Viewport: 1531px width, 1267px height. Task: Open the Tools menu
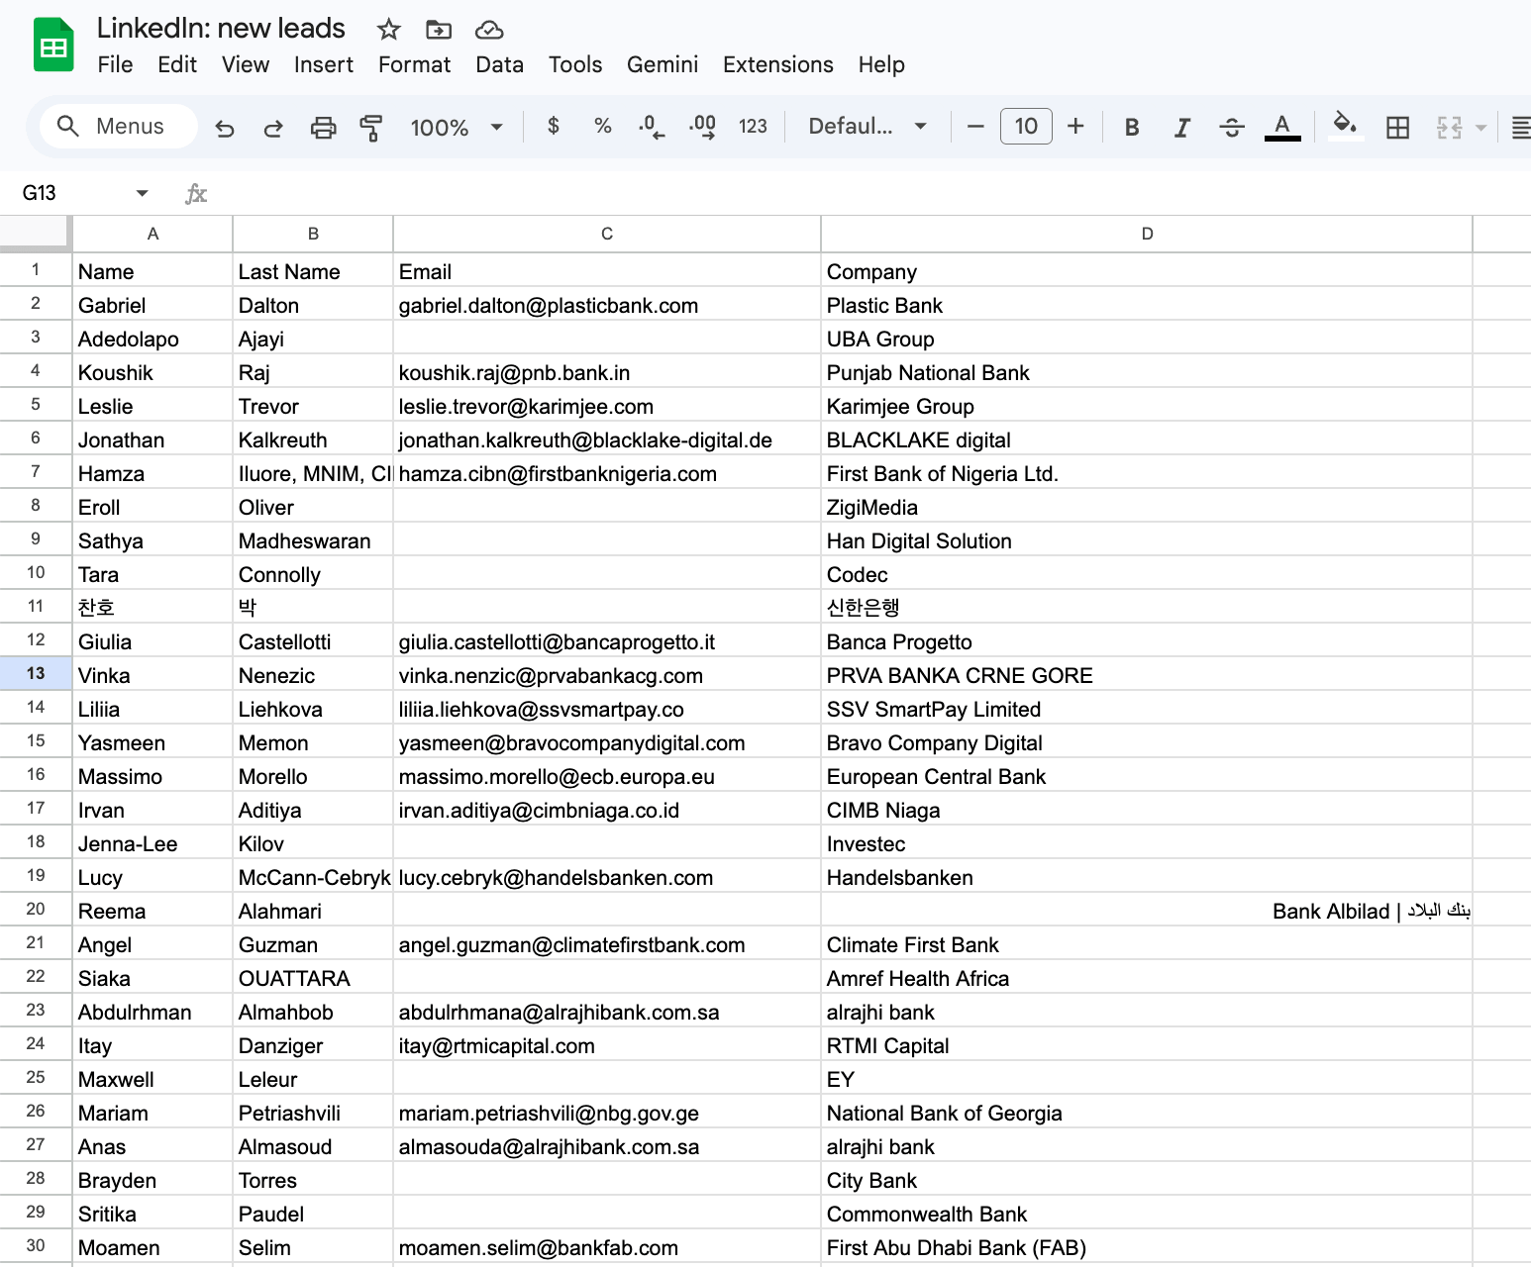[575, 64]
